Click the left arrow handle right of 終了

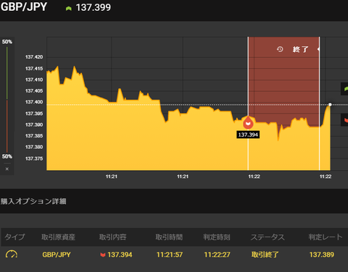pyautogui.click(x=318, y=49)
